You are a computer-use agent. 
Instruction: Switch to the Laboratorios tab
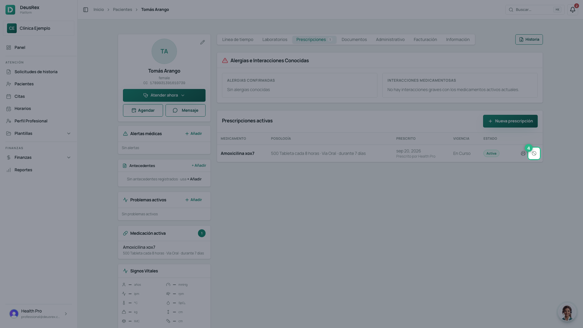pyautogui.click(x=274, y=39)
